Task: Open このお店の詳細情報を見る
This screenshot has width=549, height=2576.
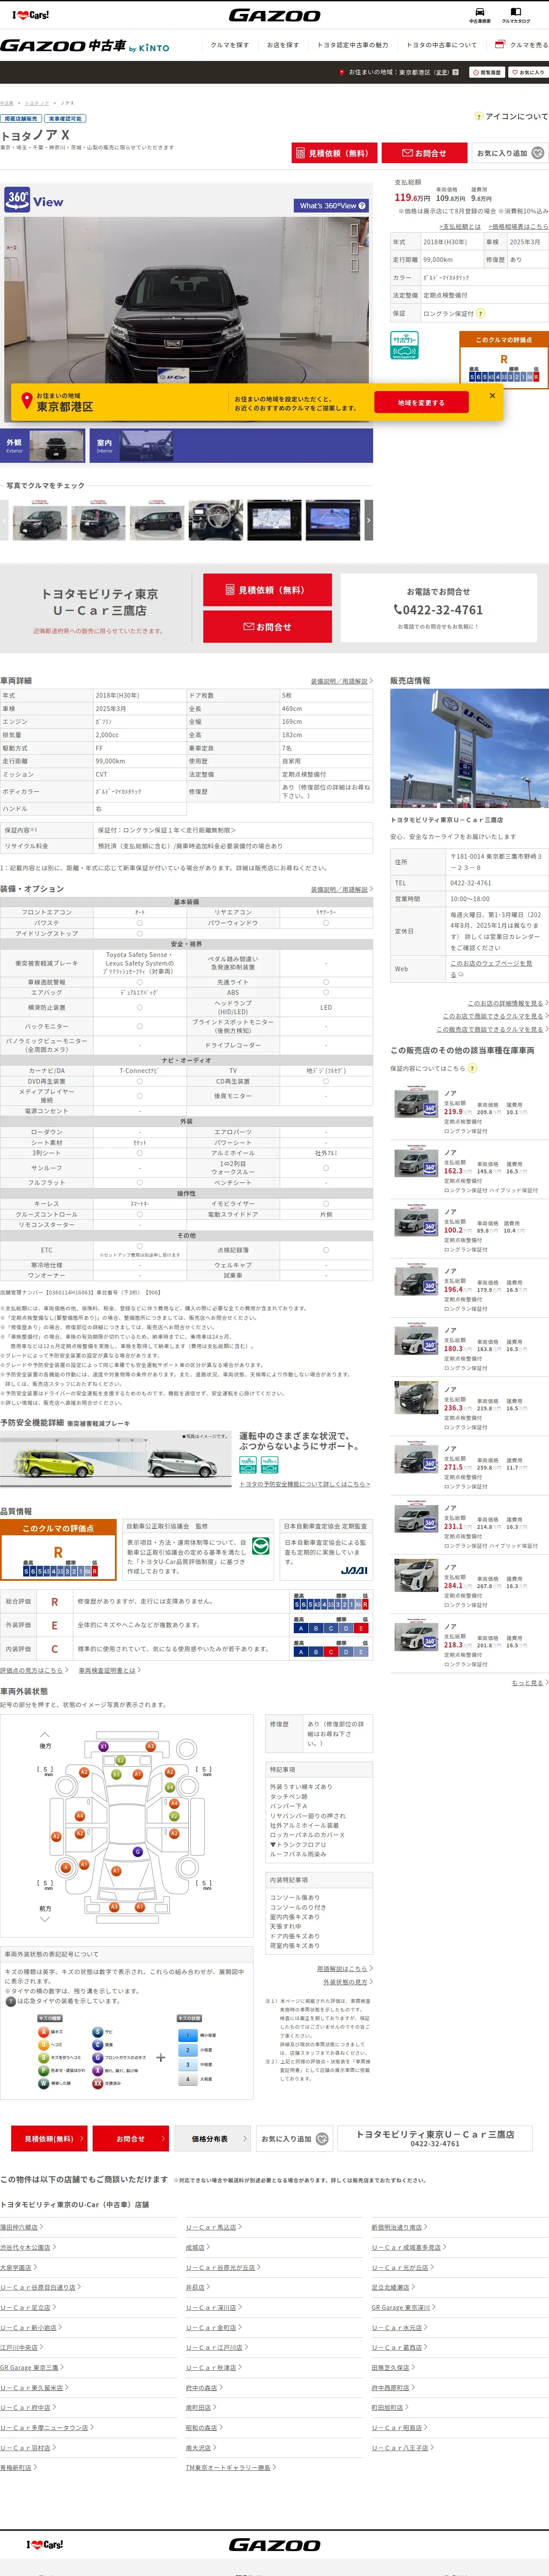Action: pos(507,1003)
